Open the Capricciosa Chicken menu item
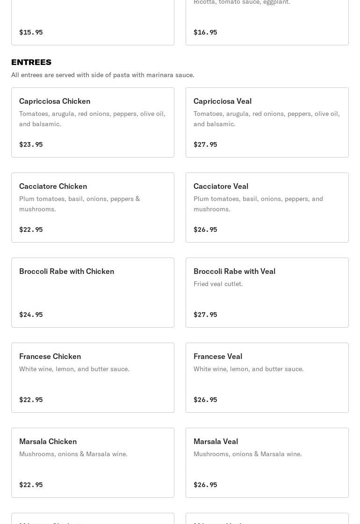360x524 pixels. [93, 122]
